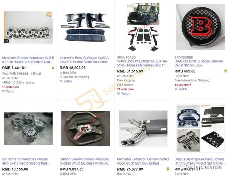Screen dimensions: 229x176
Task: Open Mercedes Brabus Monoblock IV listing title
Action: point(28,60)
